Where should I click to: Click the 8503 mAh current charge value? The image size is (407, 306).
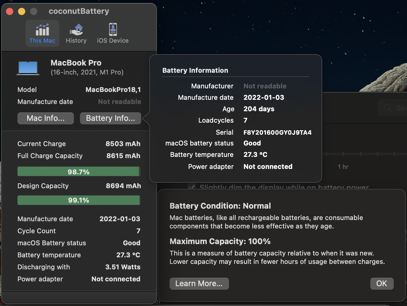point(123,144)
